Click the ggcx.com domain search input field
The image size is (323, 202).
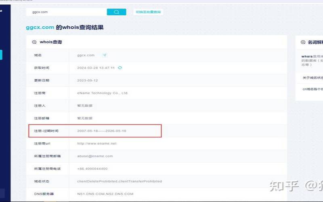[x=66, y=12]
